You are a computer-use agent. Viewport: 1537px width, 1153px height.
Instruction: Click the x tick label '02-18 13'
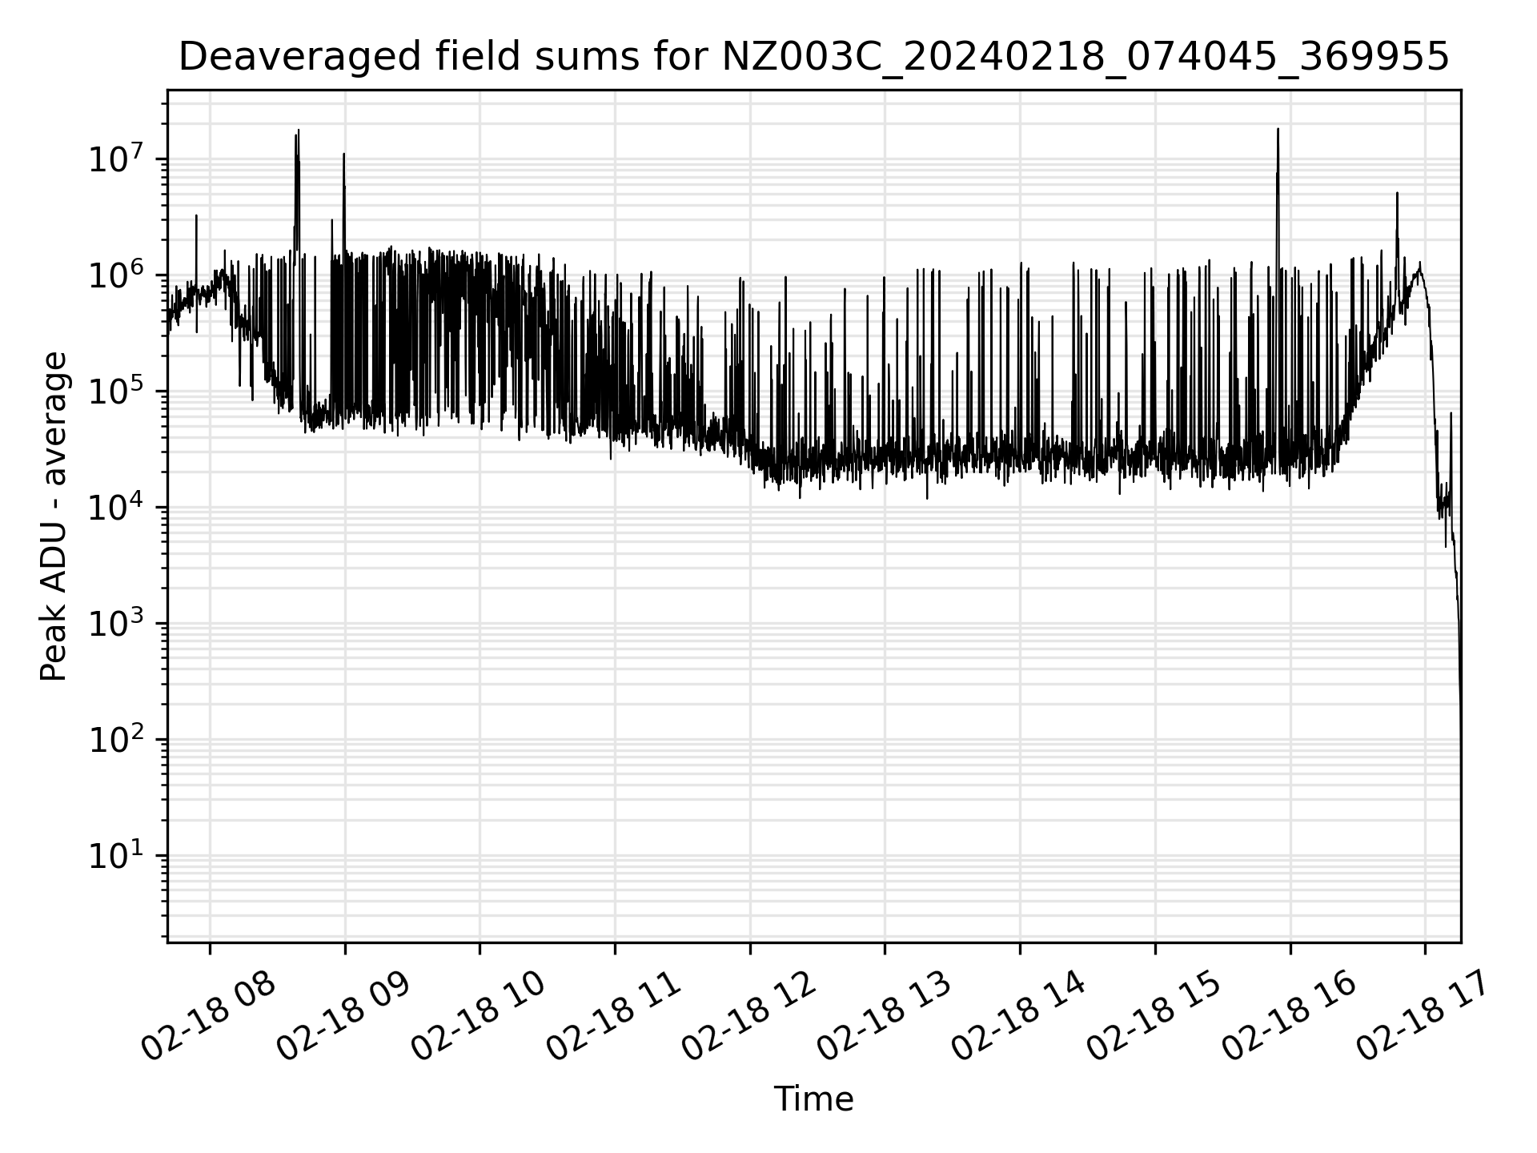pos(883,1017)
